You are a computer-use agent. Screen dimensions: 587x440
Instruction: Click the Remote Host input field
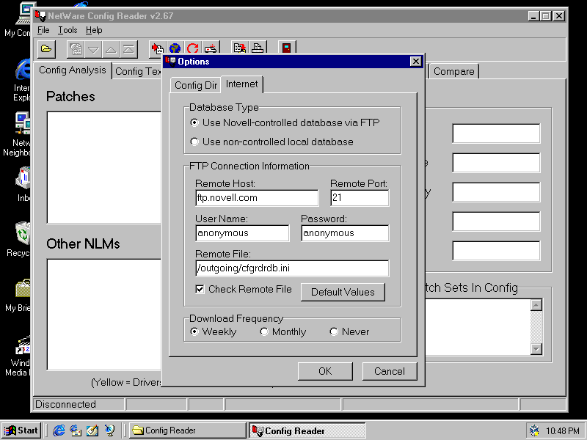point(257,197)
